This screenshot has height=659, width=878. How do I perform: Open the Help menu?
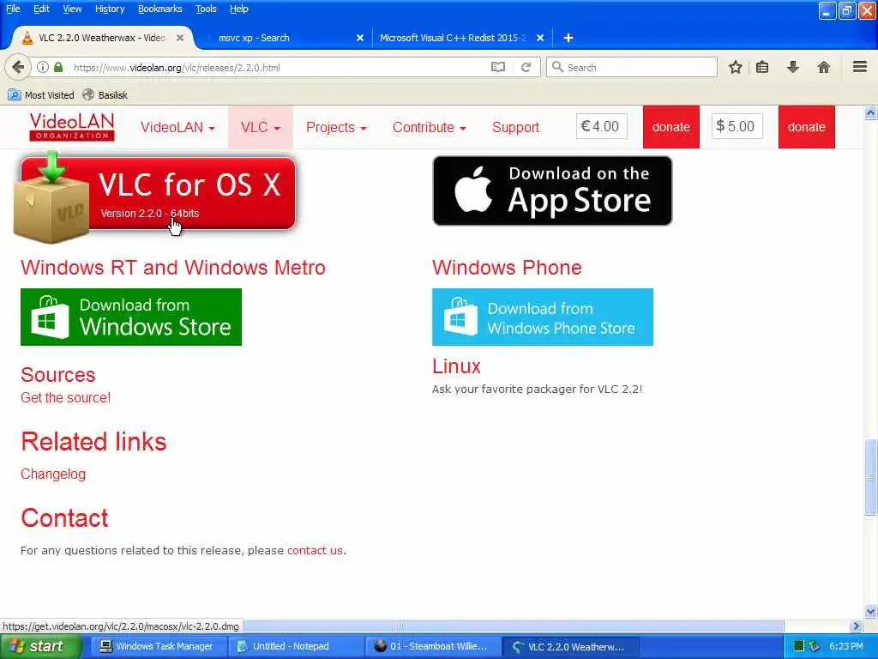pyautogui.click(x=239, y=9)
